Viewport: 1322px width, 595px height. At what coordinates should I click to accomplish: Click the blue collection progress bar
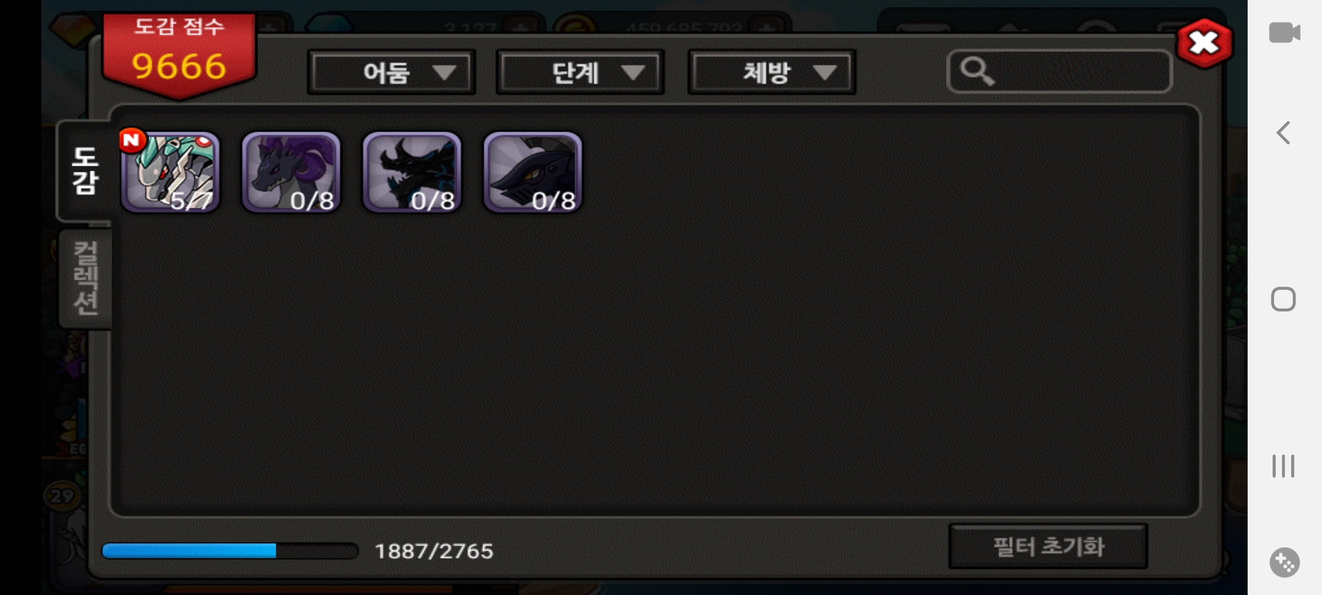tap(230, 550)
